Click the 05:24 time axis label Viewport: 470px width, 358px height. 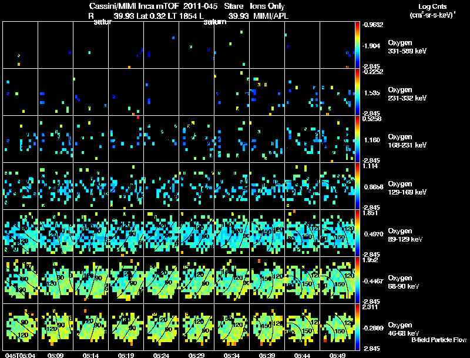[x=161, y=356]
